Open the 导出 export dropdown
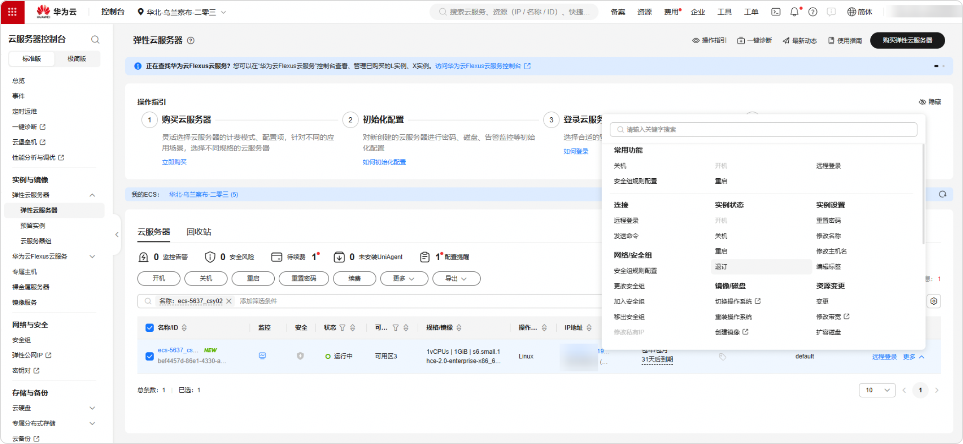The width and height of the screenshot is (963, 444). click(456, 279)
